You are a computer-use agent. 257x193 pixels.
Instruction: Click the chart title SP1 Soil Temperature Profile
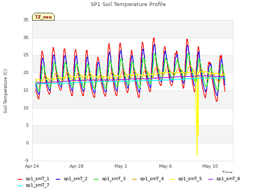point(128,4)
